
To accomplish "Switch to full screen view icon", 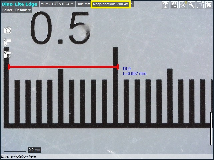I will pos(200,5).
